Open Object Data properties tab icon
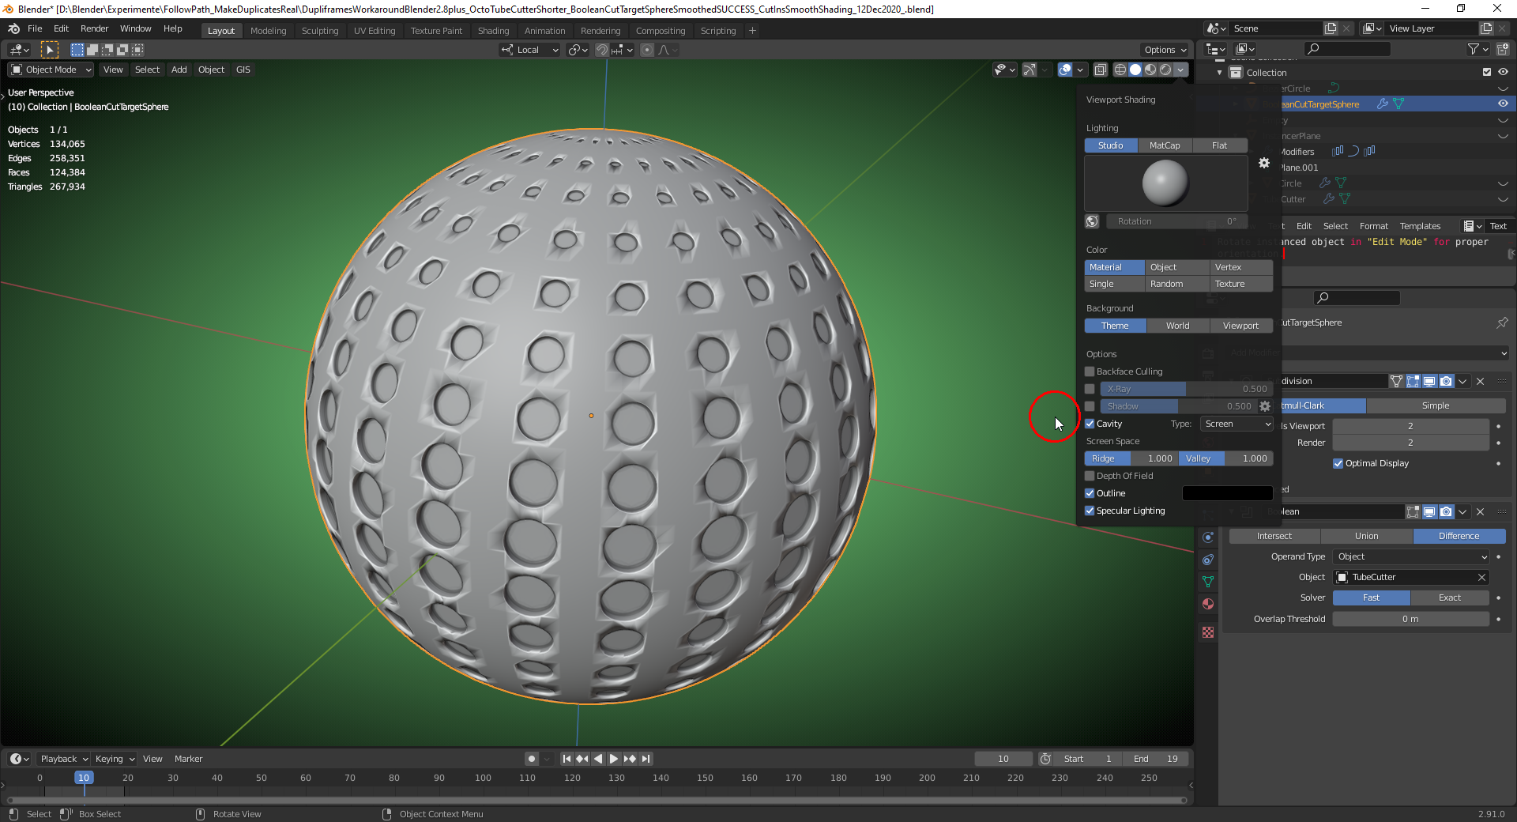 (1208, 582)
